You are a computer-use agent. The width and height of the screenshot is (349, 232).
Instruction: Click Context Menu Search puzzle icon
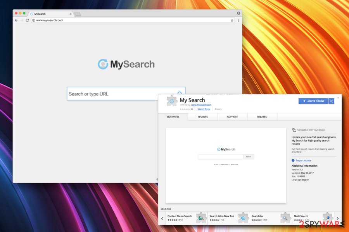coord(201,218)
